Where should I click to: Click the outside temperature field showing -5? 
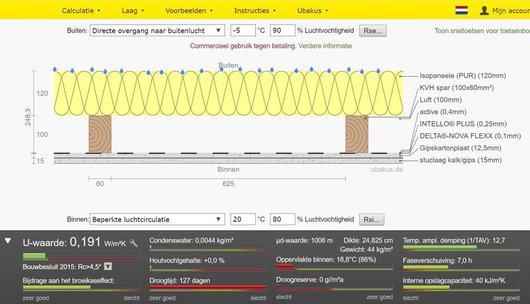(241, 30)
